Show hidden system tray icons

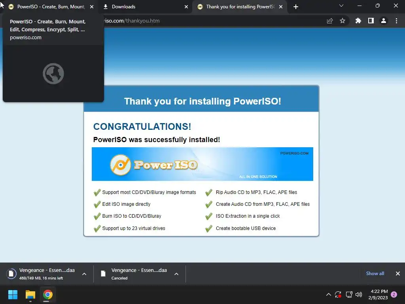tap(329, 294)
